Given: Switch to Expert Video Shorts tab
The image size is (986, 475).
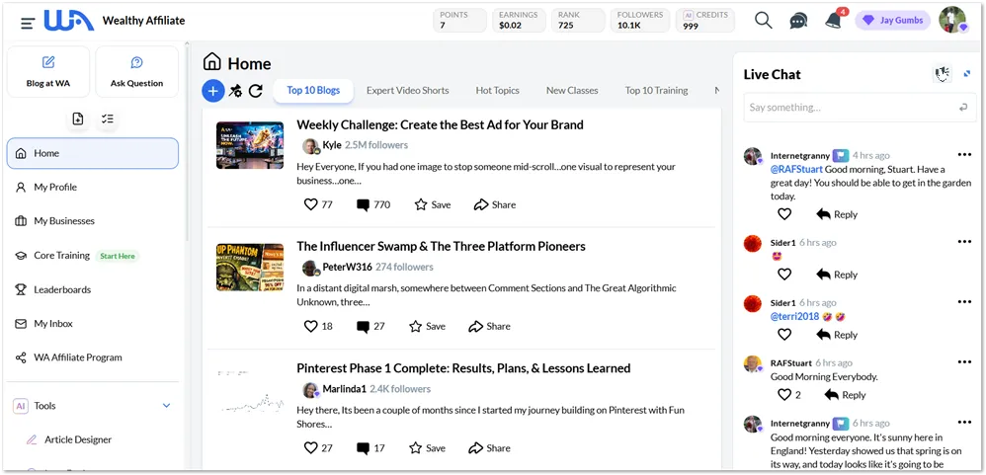Looking at the screenshot, I should coord(407,91).
